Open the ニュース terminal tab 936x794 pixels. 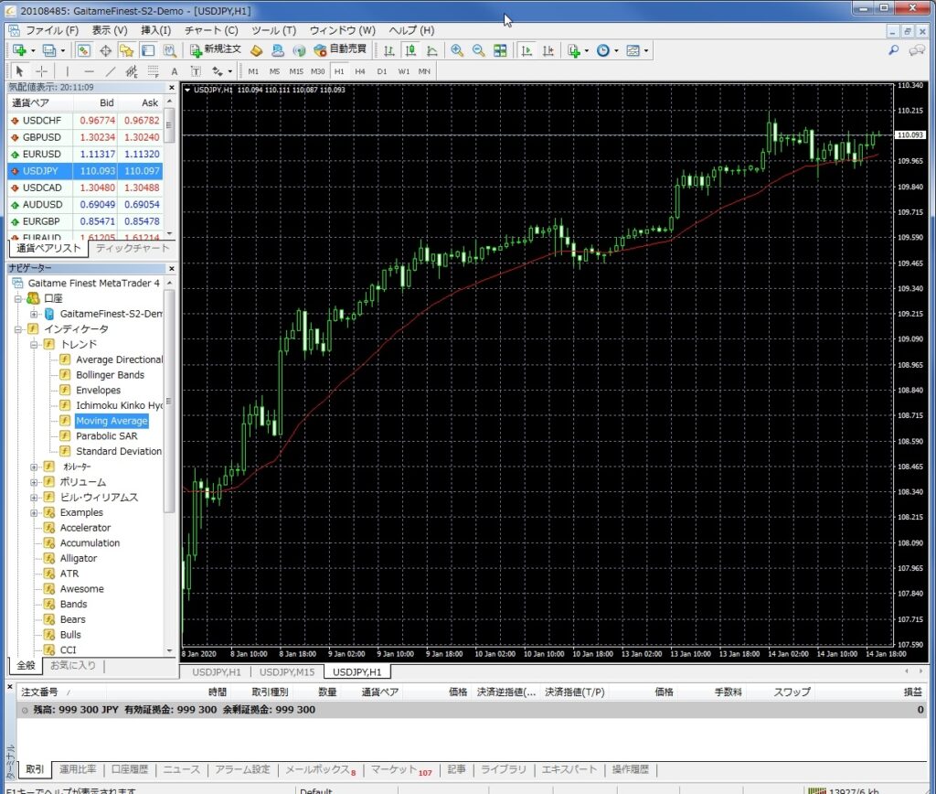coord(182,769)
